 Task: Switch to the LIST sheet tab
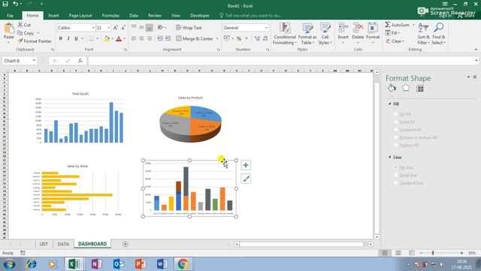pyautogui.click(x=44, y=244)
